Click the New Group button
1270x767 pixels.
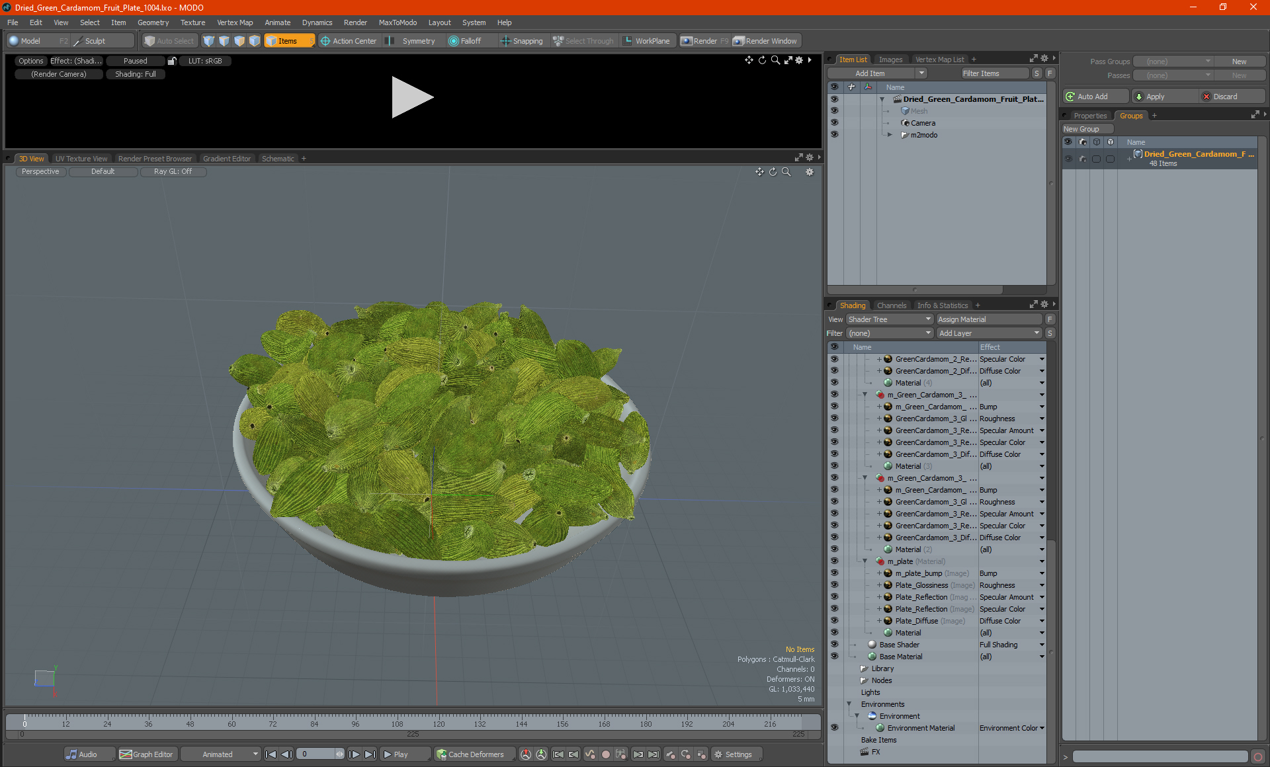[x=1087, y=129]
